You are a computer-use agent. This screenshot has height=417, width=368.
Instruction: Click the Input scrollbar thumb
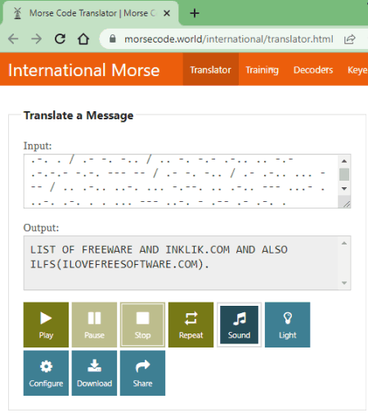click(x=344, y=174)
